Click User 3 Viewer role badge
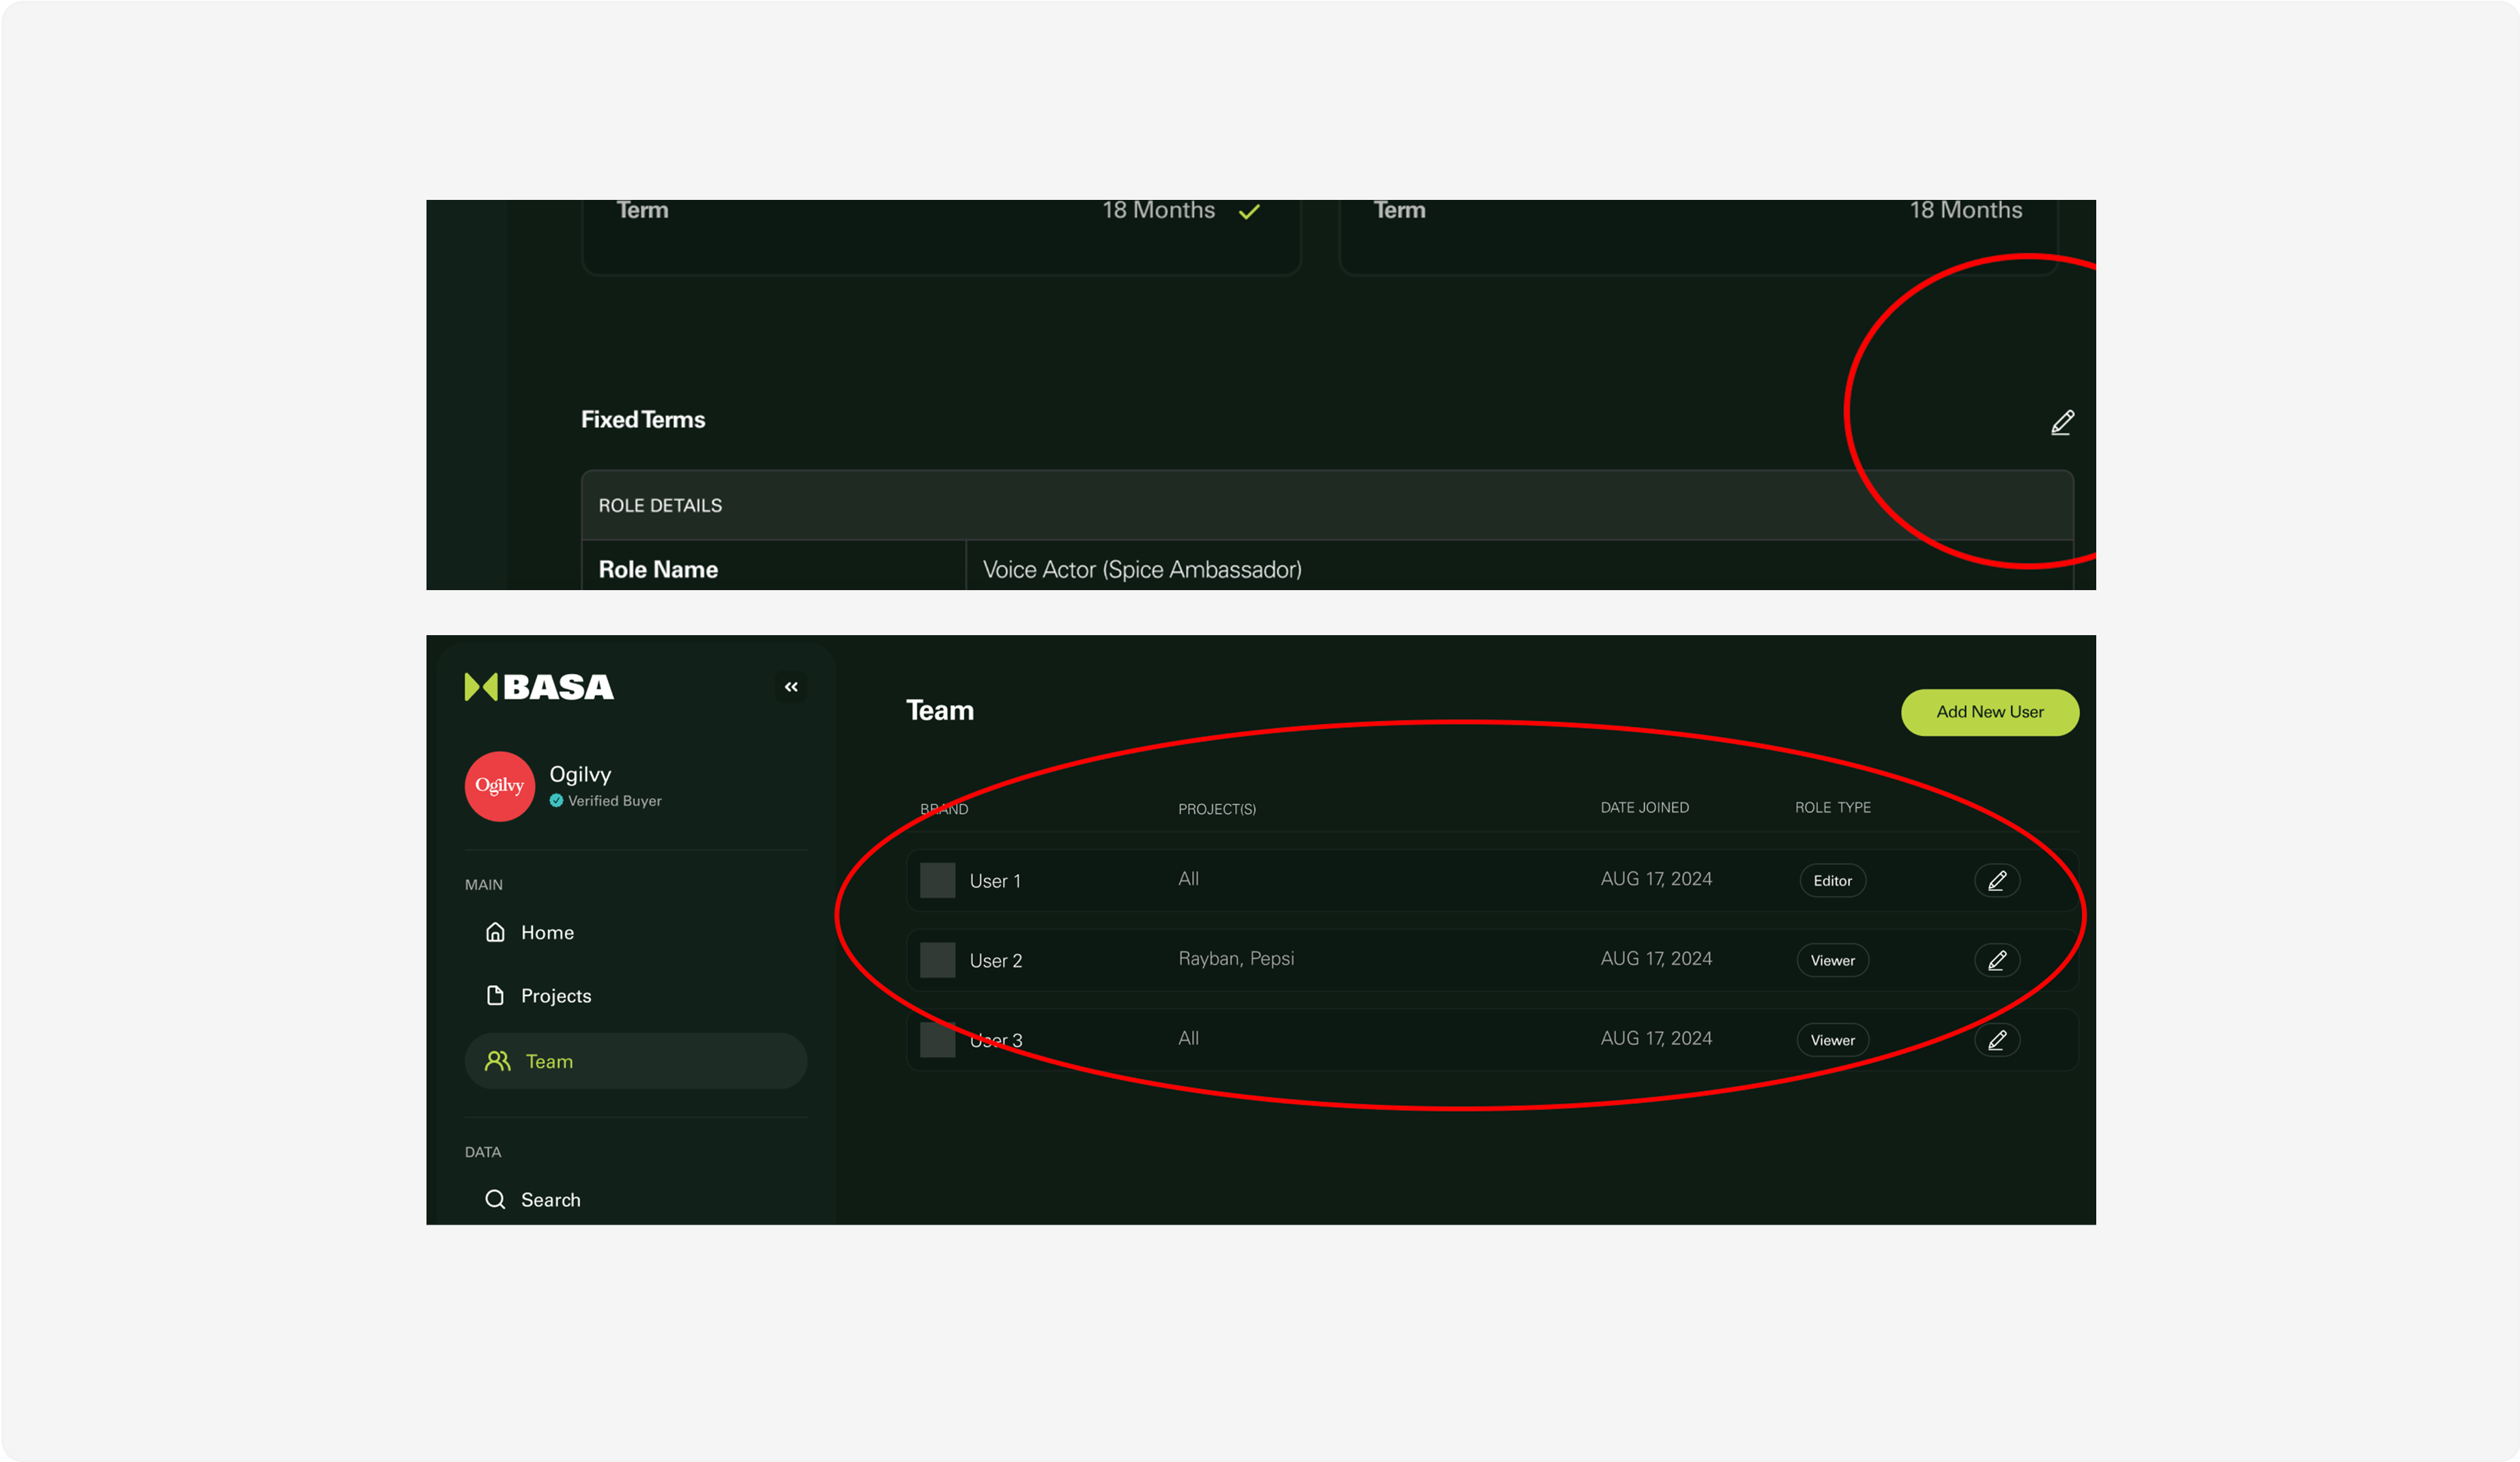2520x1462 pixels. tap(1832, 1040)
